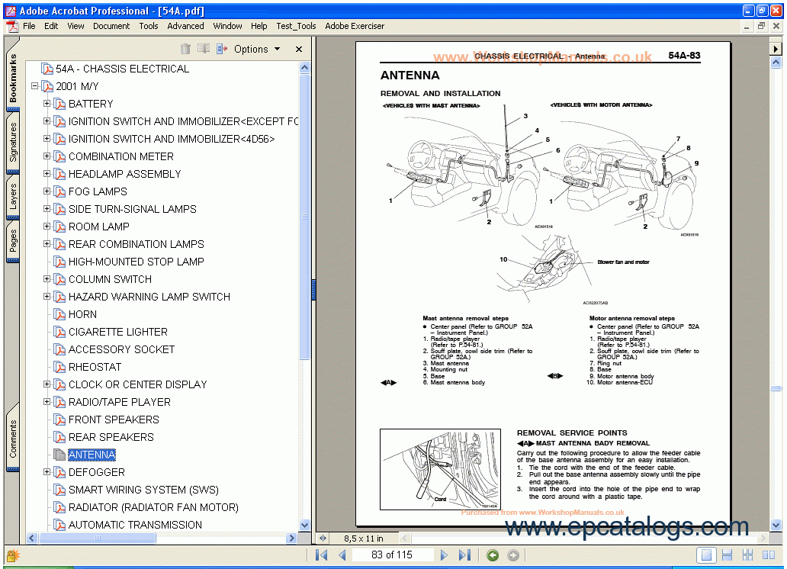Screen dimensions: 787x569
Task: Open the Options dropdown in bookmarks panel
Action: coord(256,49)
